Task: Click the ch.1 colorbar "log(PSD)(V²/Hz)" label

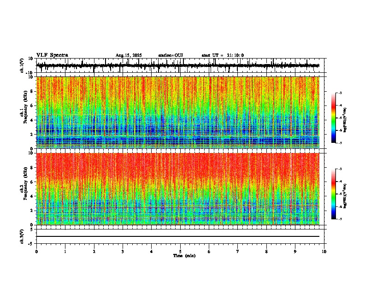Action: point(345,120)
